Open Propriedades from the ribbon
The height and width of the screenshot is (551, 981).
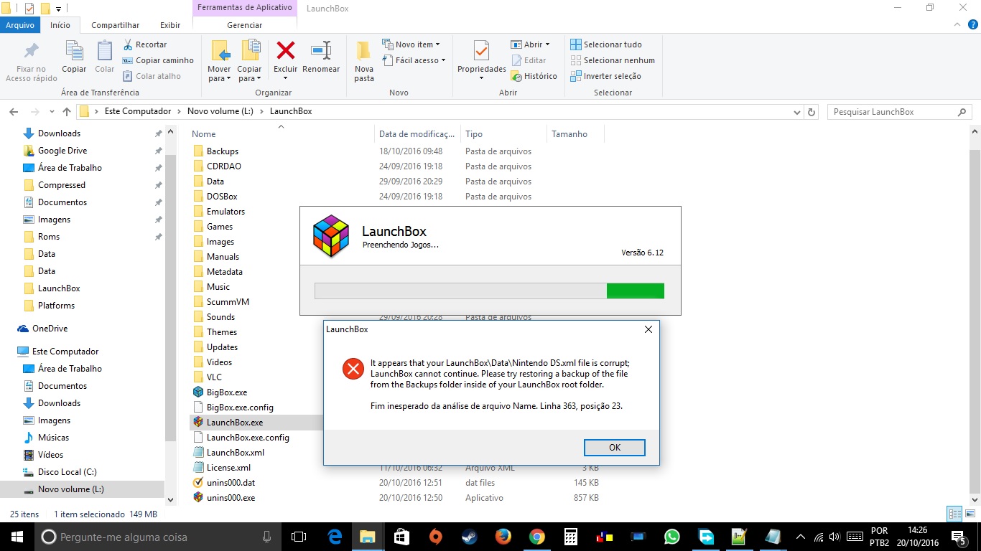tap(482, 61)
